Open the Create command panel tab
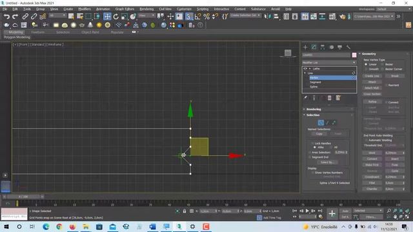 coord(305,47)
